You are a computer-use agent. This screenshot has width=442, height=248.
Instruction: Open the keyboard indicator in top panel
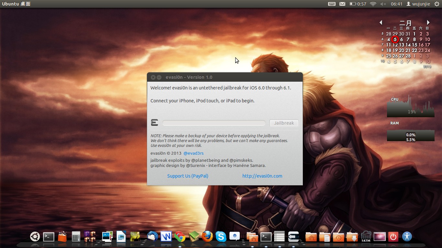[x=332, y=4]
